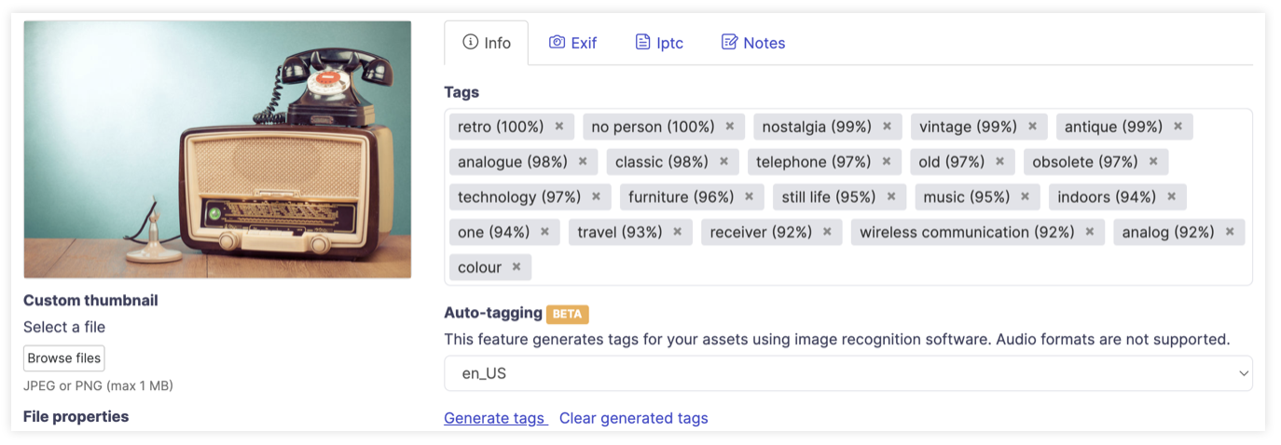Viewport: 1281px width, 445px height.
Task: Remove the "colour" tag
Action: (517, 268)
